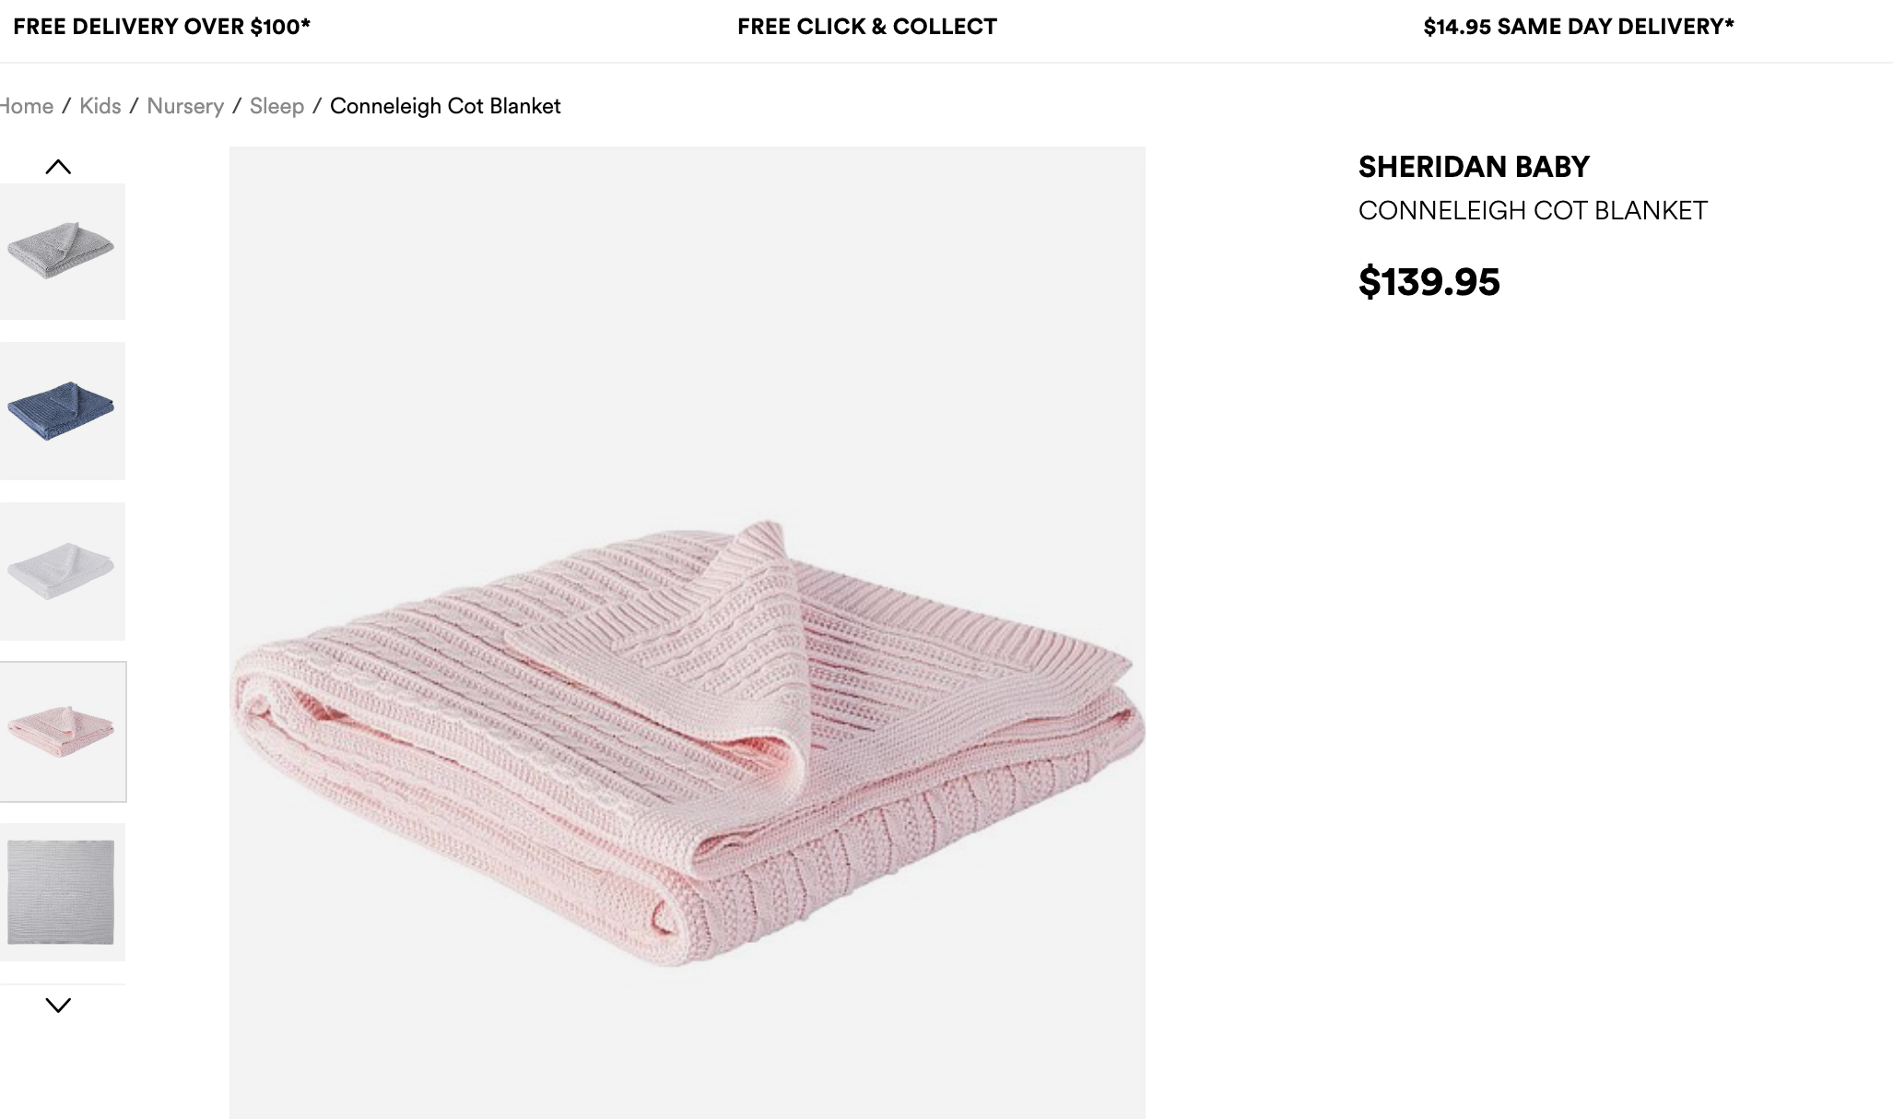
Task: Open the Kids breadcrumb link
Action: point(100,106)
